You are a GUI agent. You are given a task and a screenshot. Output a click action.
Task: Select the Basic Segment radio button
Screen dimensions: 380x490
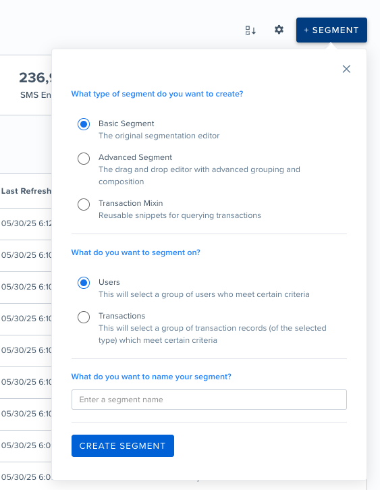click(84, 124)
